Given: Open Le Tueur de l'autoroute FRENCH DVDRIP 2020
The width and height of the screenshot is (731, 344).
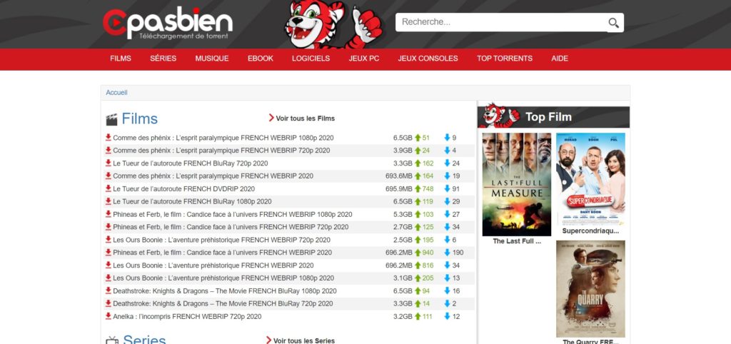Looking at the screenshot, I should pos(183,189).
